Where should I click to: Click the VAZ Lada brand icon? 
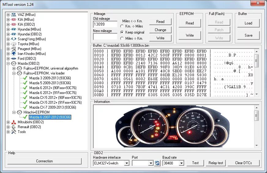point(14,15)
